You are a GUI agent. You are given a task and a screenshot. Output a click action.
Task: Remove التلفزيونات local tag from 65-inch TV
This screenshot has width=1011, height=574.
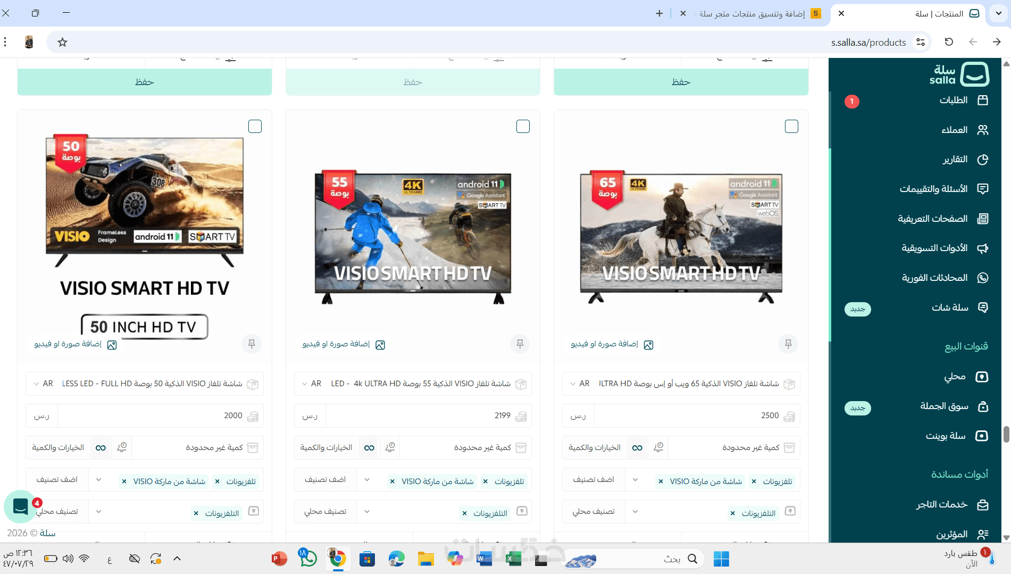(732, 513)
